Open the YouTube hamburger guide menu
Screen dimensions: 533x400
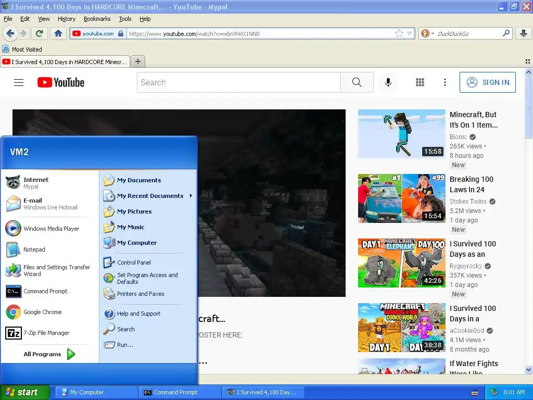click(x=19, y=82)
